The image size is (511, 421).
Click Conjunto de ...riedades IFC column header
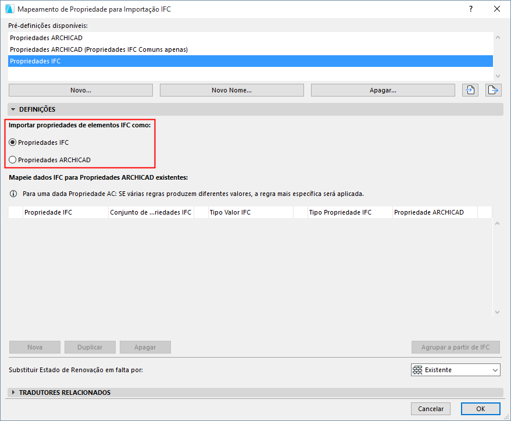tap(151, 212)
